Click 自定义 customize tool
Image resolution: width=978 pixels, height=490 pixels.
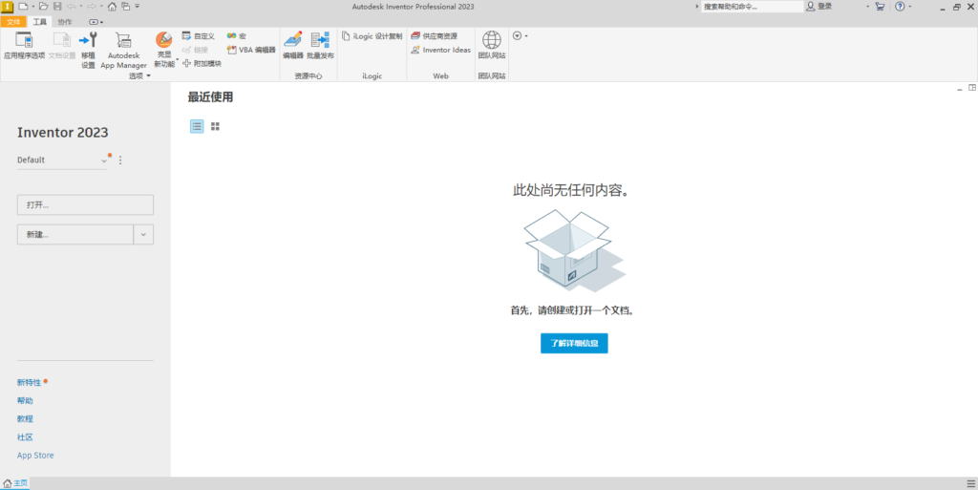pyautogui.click(x=199, y=36)
